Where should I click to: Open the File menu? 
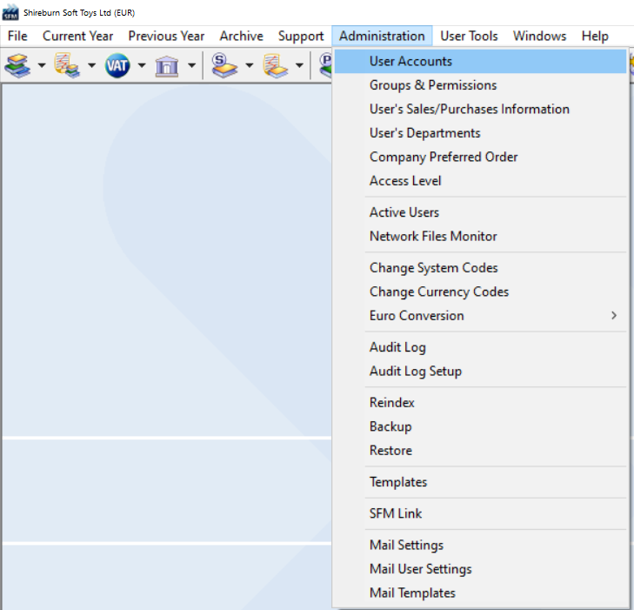click(x=17, y=36)
